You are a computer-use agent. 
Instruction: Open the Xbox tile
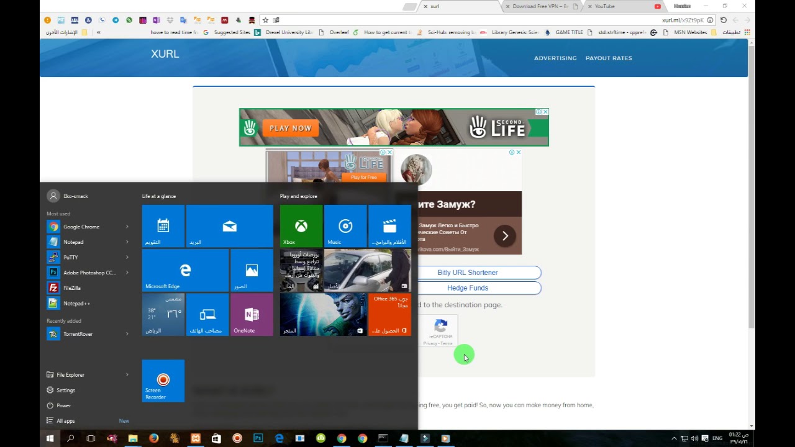[x=301, y=227]
